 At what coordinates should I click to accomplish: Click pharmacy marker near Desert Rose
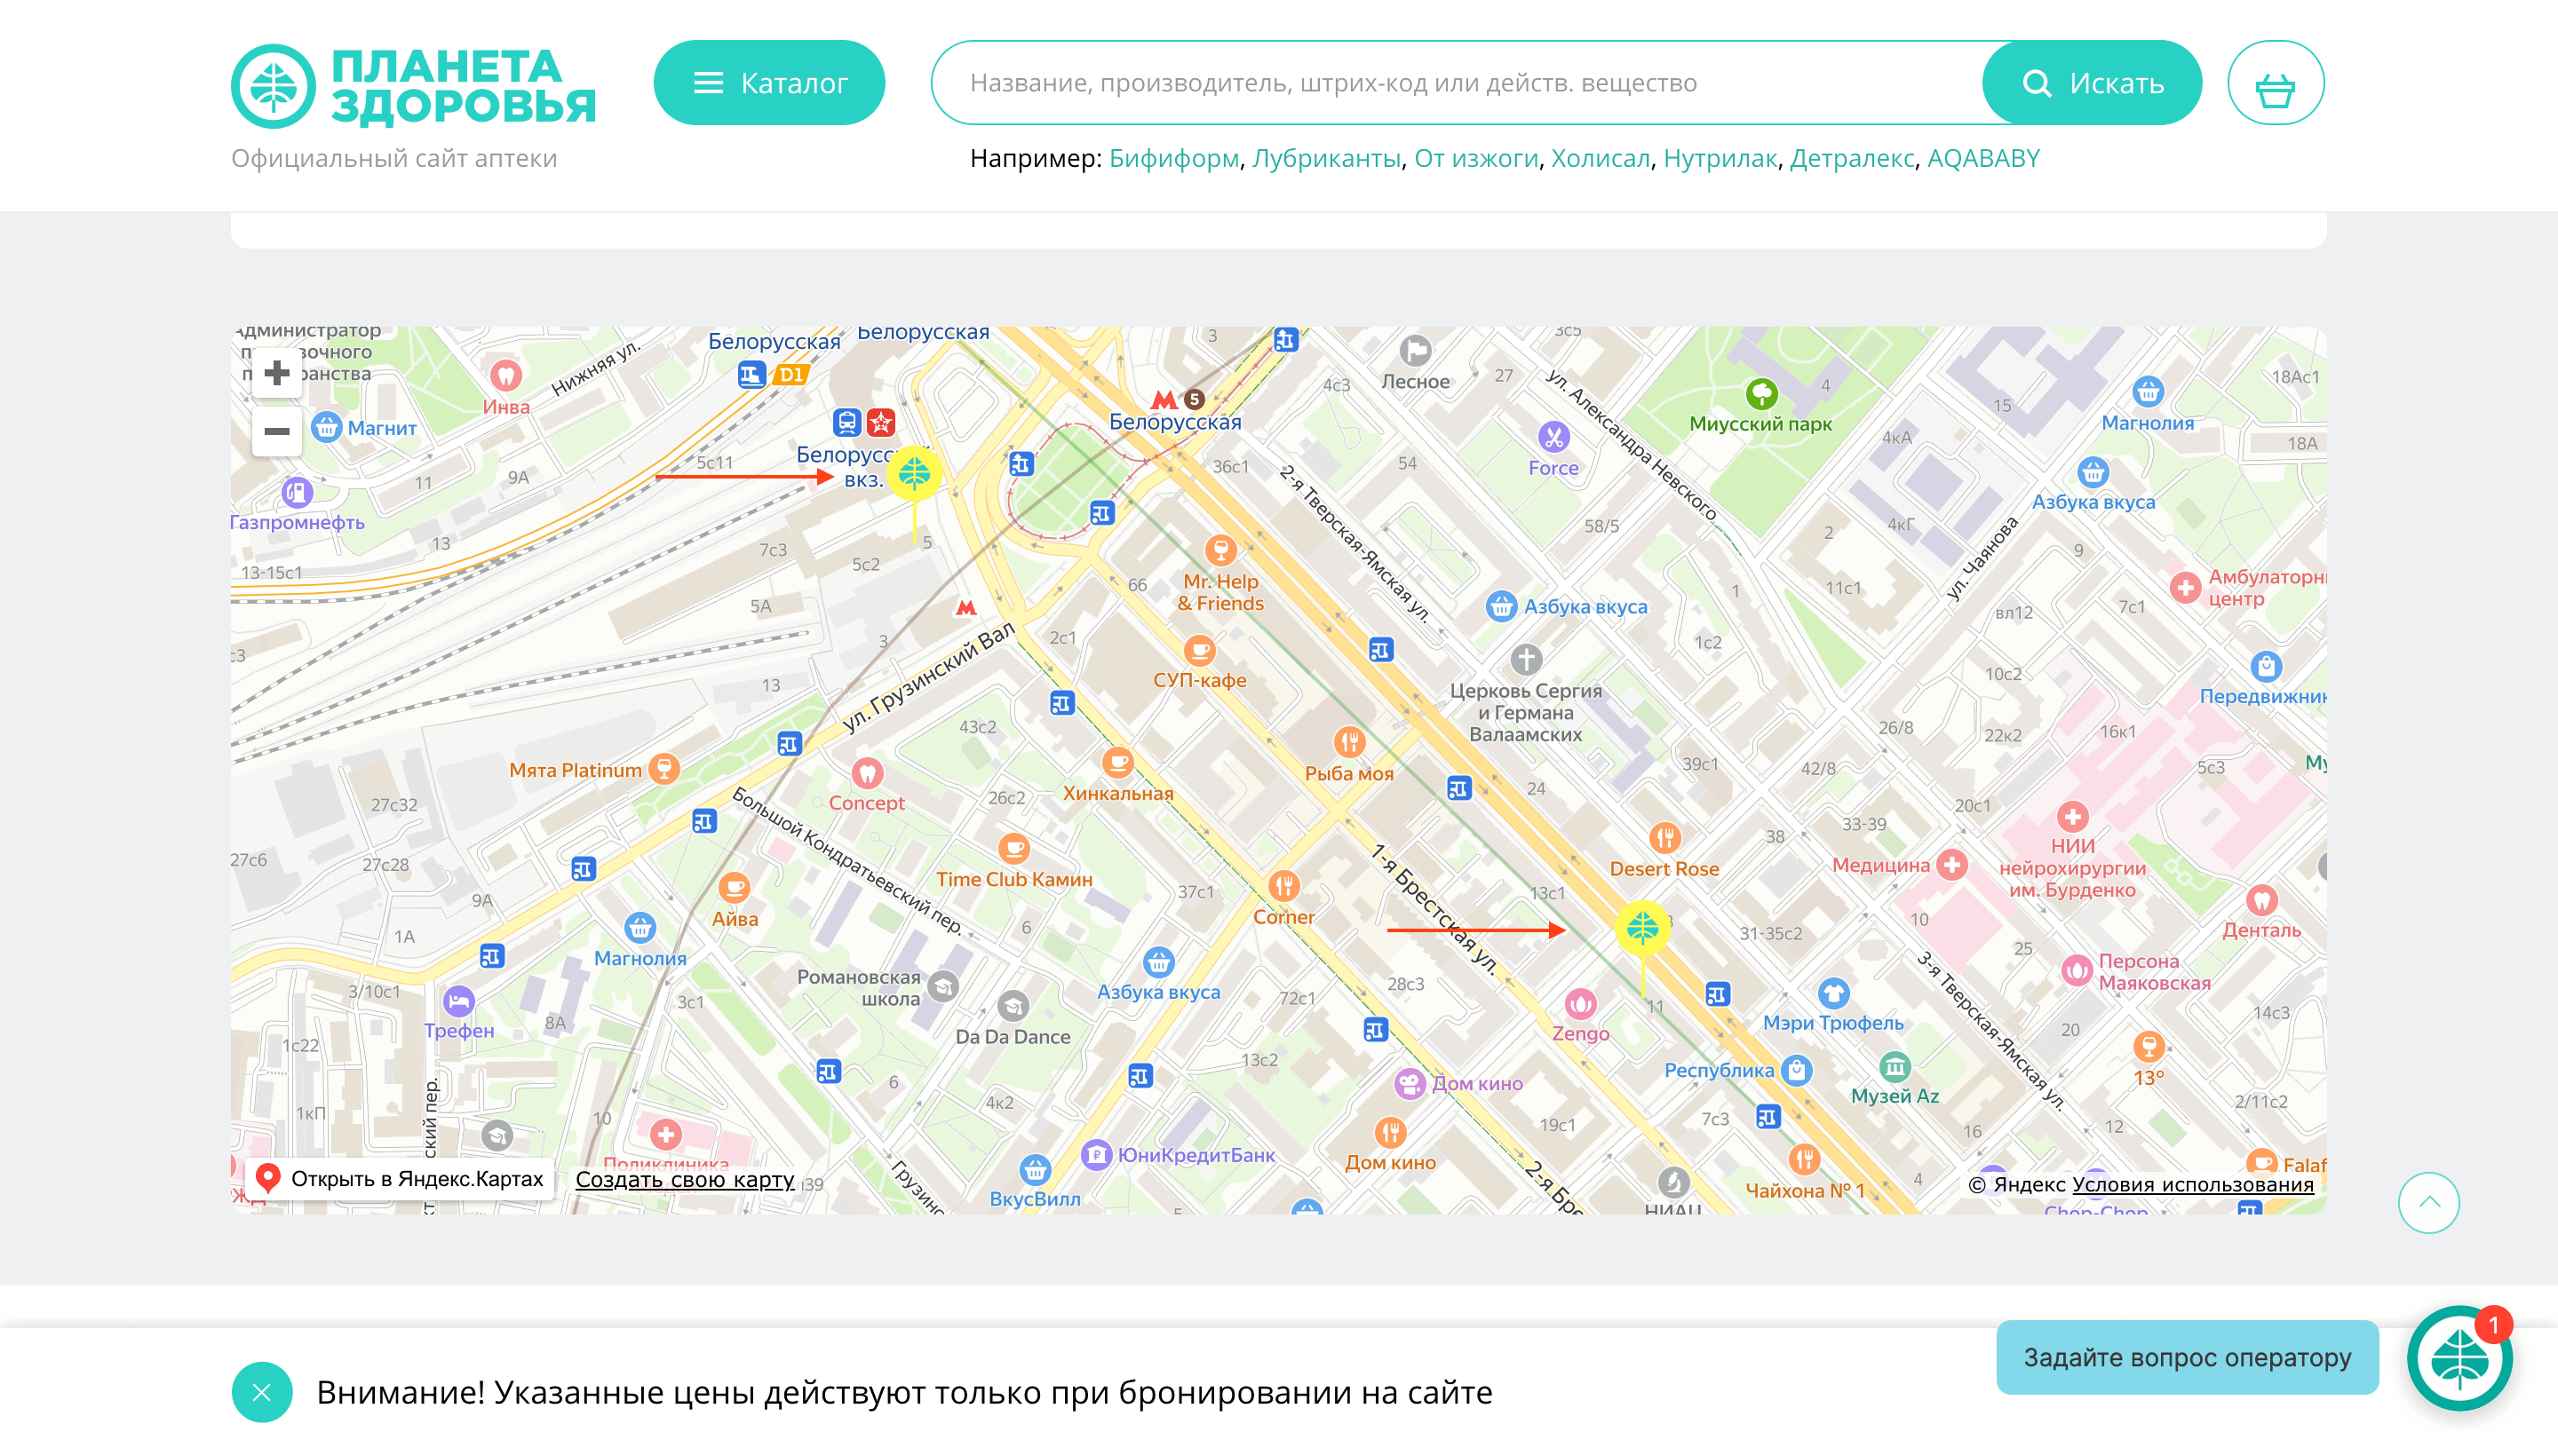point(1642,928)
